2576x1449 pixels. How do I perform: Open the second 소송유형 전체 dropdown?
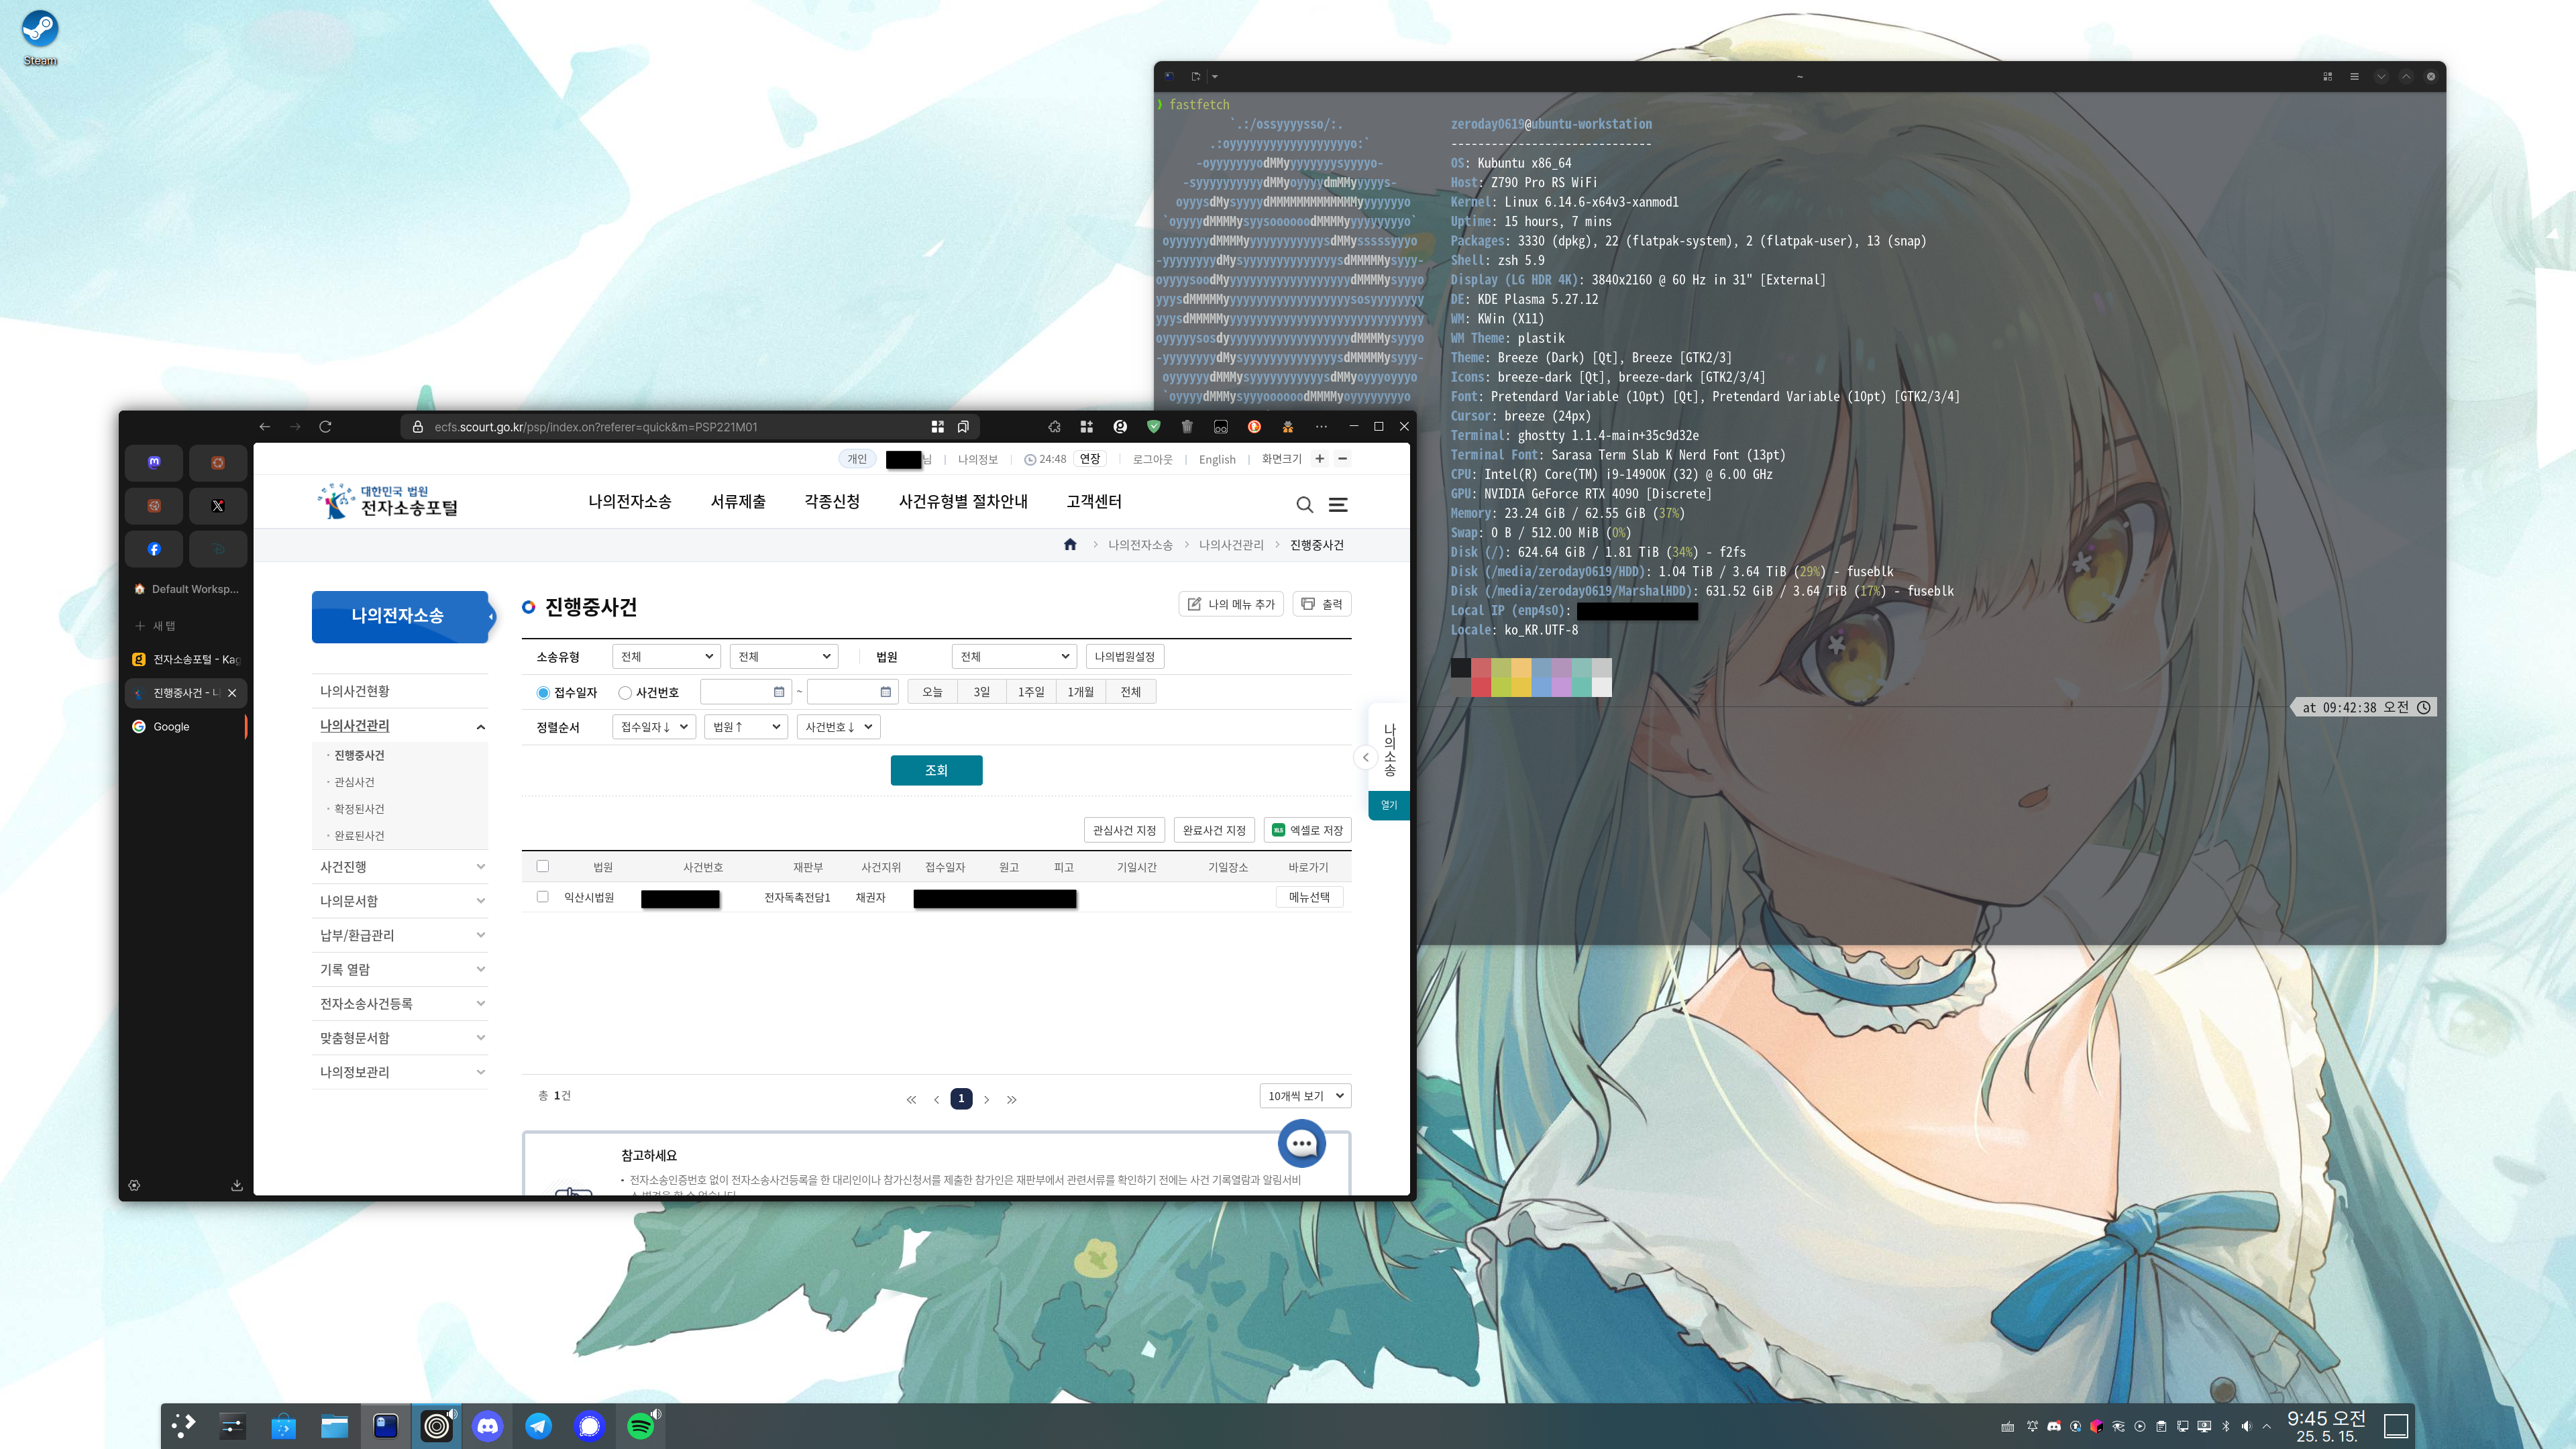pos(784,657)
